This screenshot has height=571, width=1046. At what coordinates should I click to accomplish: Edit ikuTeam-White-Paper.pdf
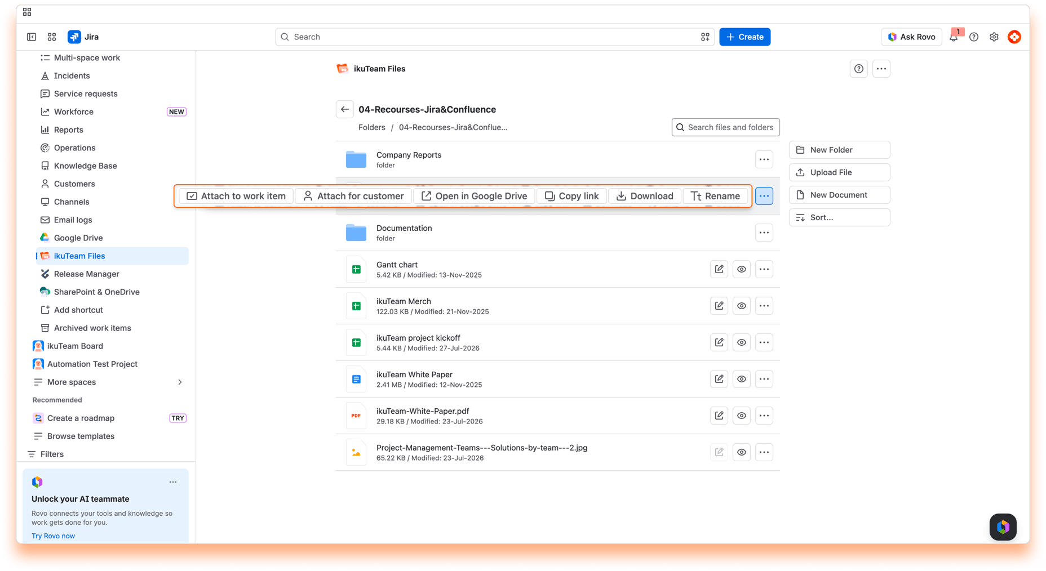[719, 416]
